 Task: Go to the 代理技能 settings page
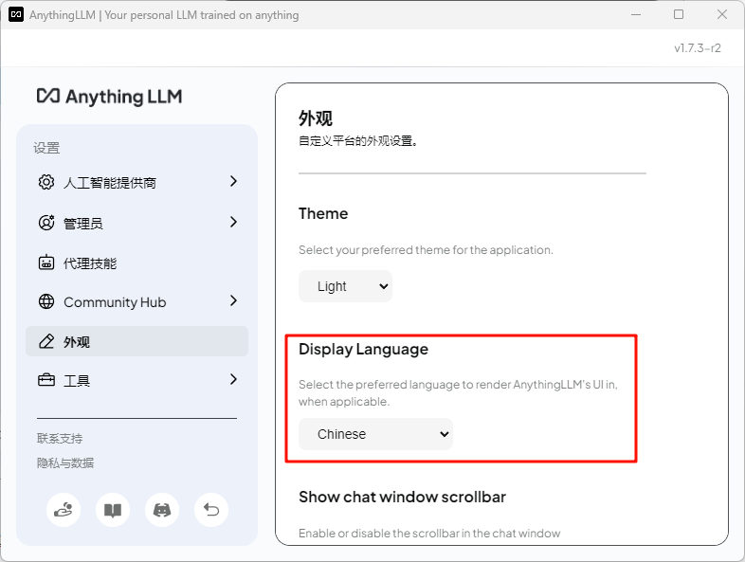coord(136,263)
